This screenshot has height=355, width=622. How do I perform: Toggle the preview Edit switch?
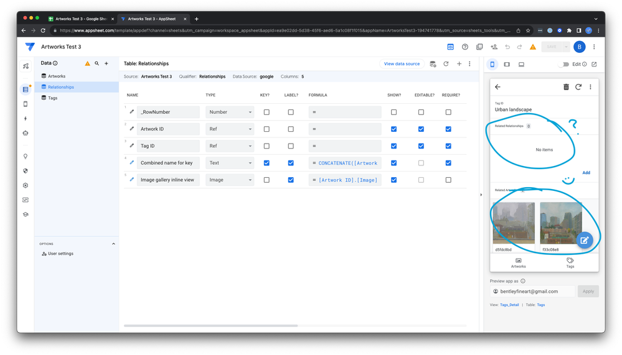coord(563,64)
